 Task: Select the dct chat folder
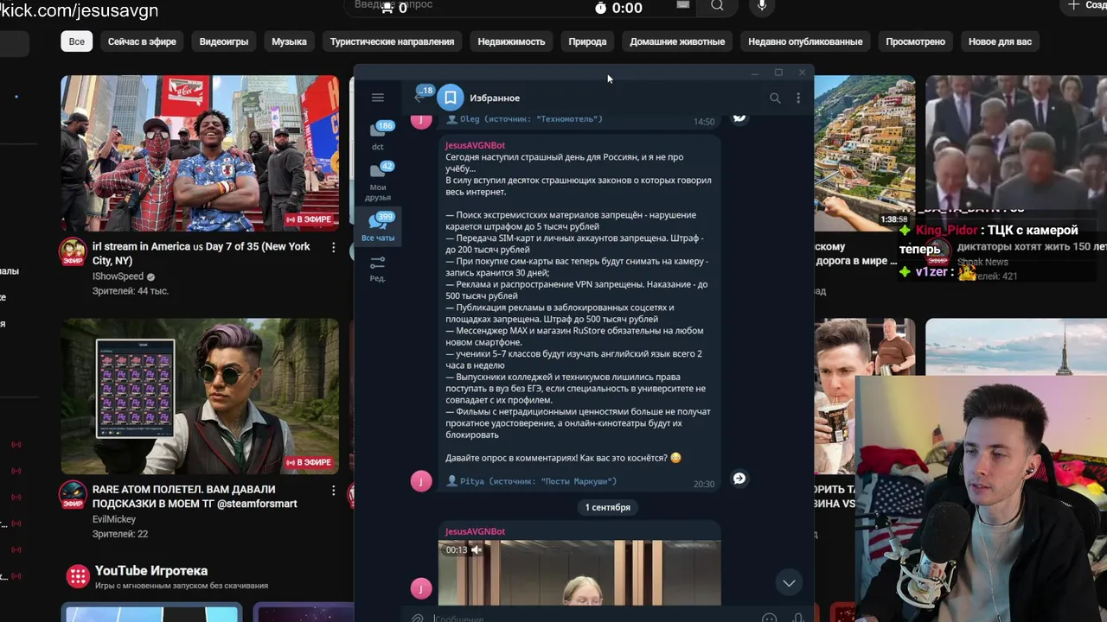pyautogui.click(x=378, y=136)
